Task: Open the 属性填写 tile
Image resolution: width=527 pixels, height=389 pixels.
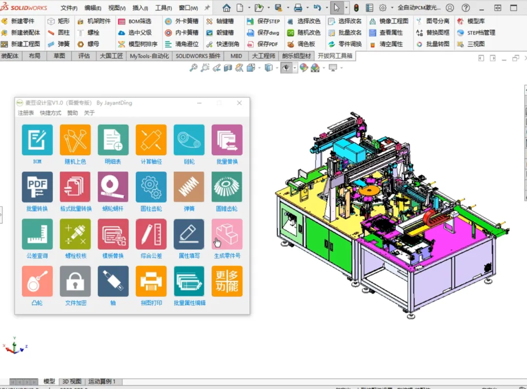Action: click(x=189, y=234)
